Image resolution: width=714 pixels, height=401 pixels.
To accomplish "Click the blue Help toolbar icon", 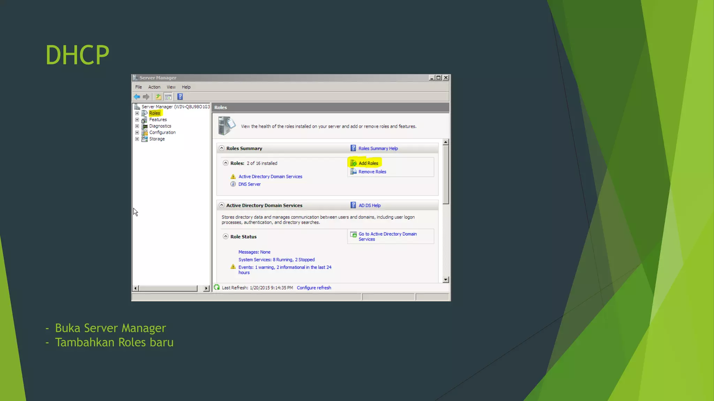I will click(x=180, y=97).
